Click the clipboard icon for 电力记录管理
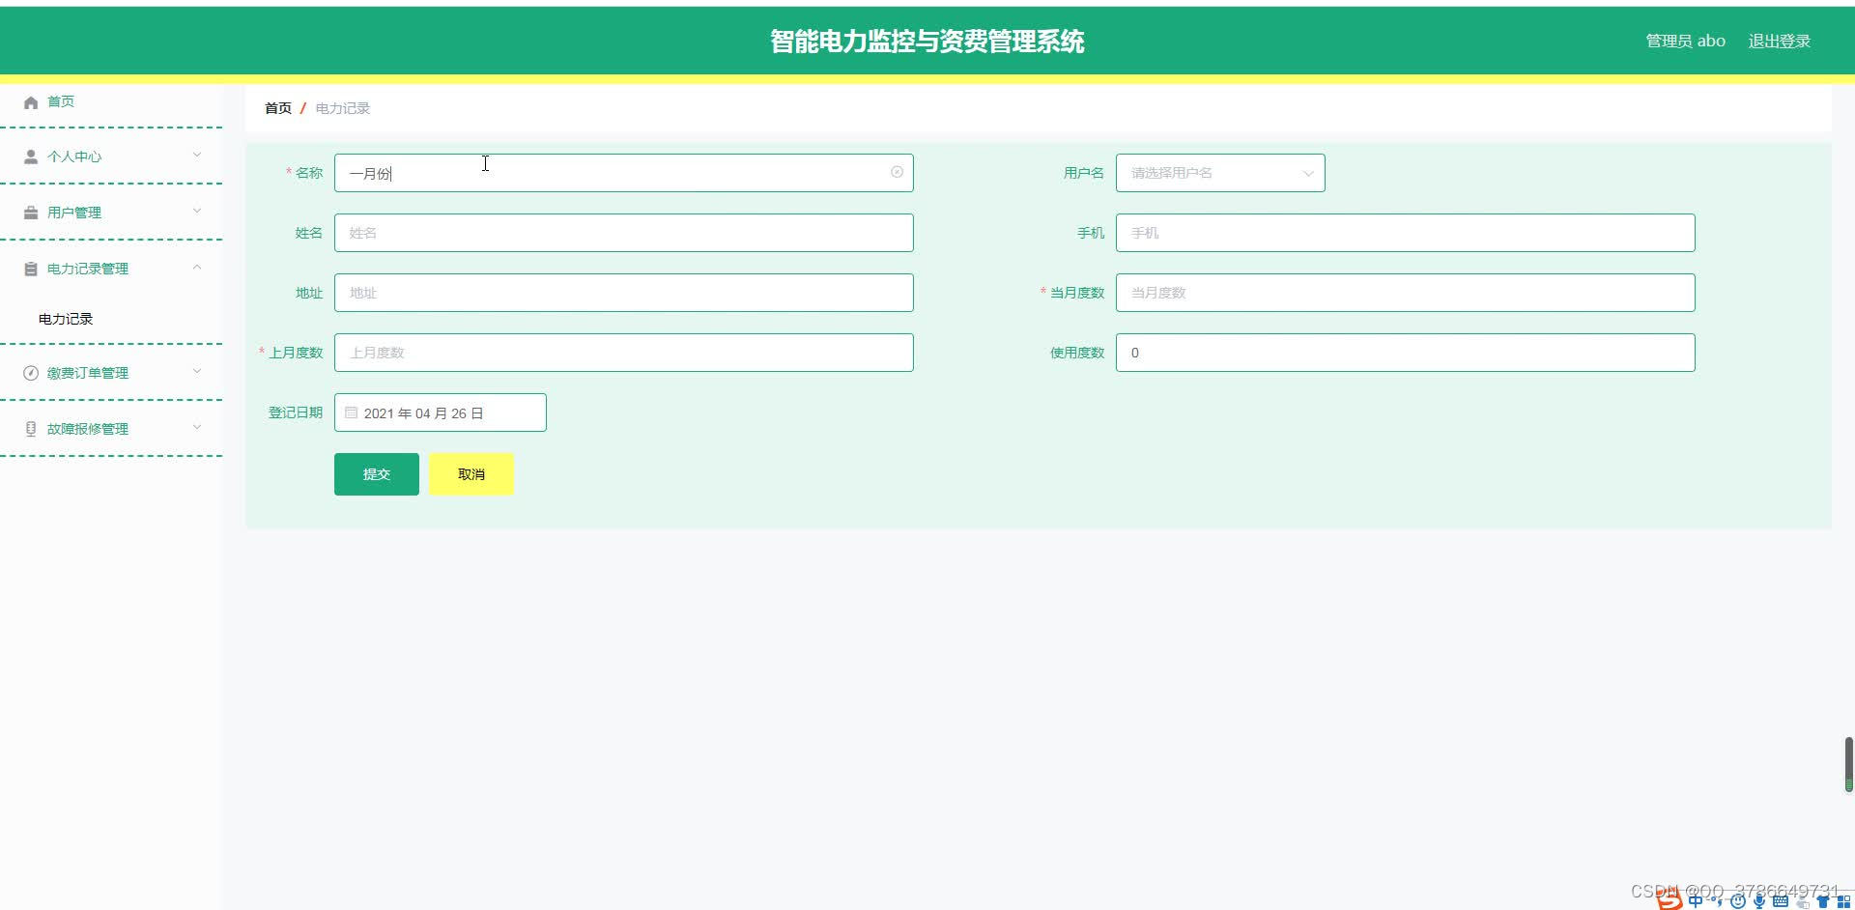The image size is (1855, 910). click(31, 269)
